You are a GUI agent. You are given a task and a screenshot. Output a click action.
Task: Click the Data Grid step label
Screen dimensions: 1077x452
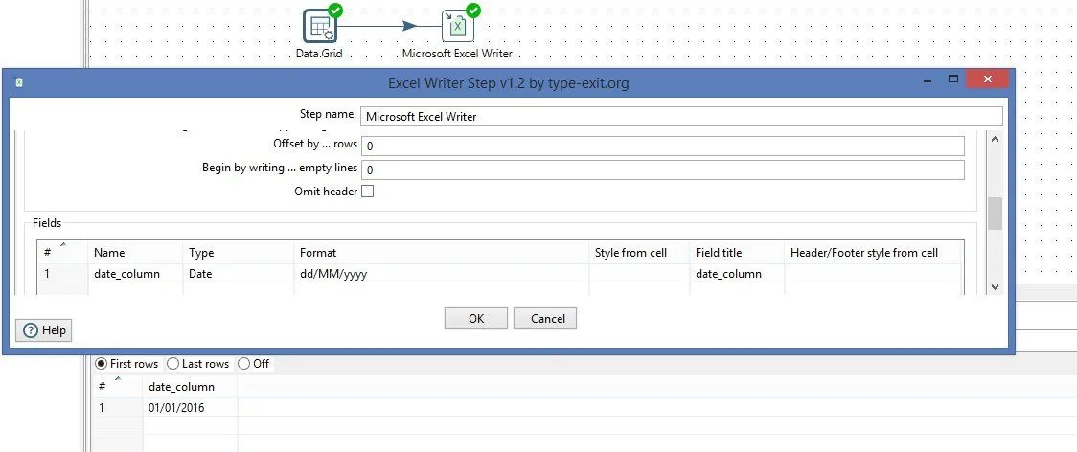pyautogui.click(x=319, y=53)
